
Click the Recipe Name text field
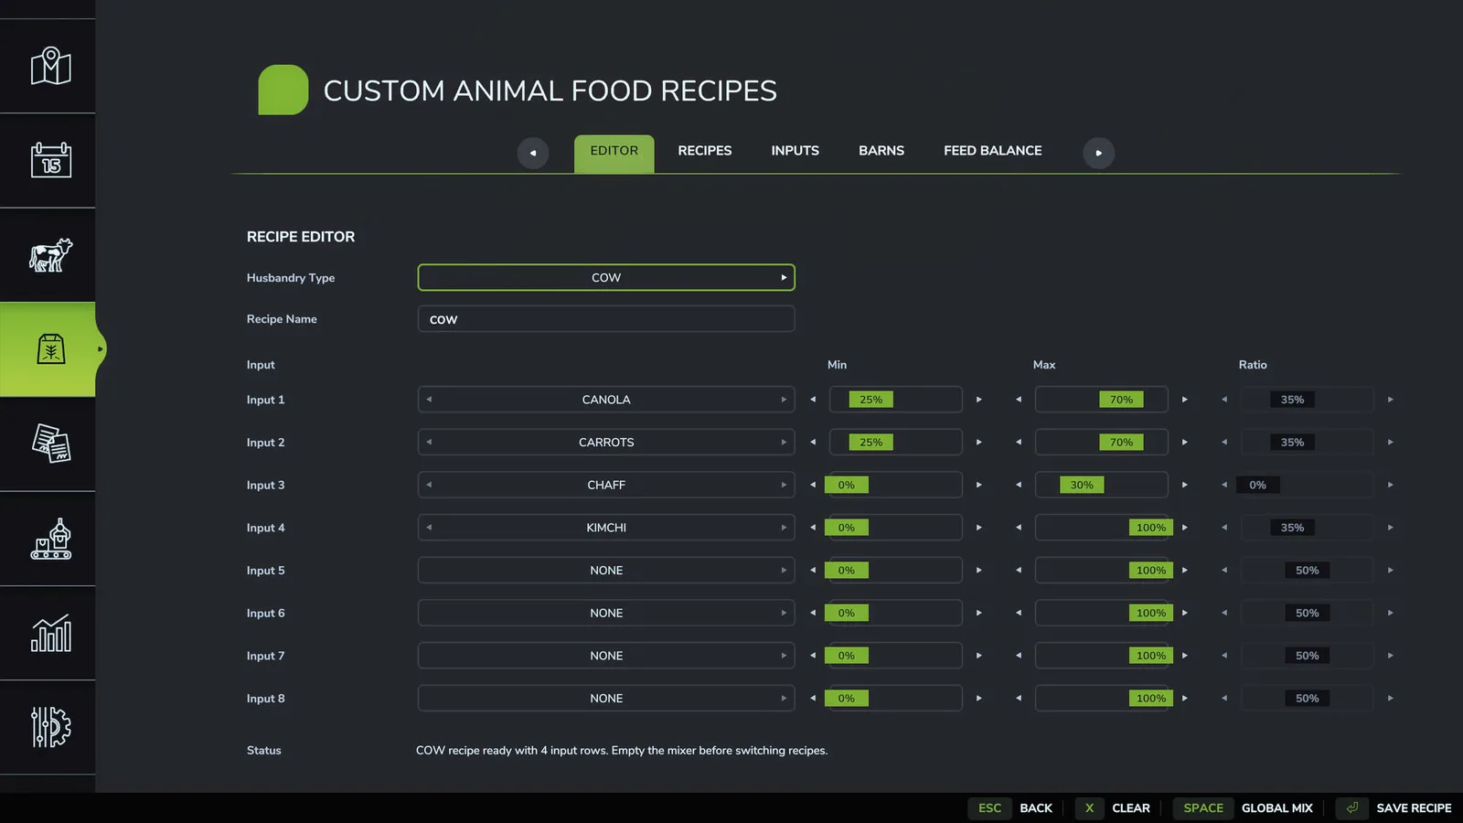click(606, 319)
